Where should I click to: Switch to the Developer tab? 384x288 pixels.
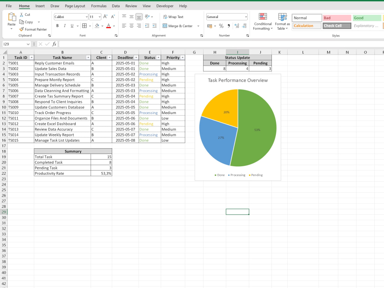[x=165, y=6]
